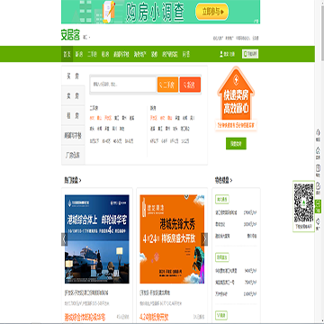
Task: Click the green button below the 快速卖房 banner
Action: click(x=236, y=143)
